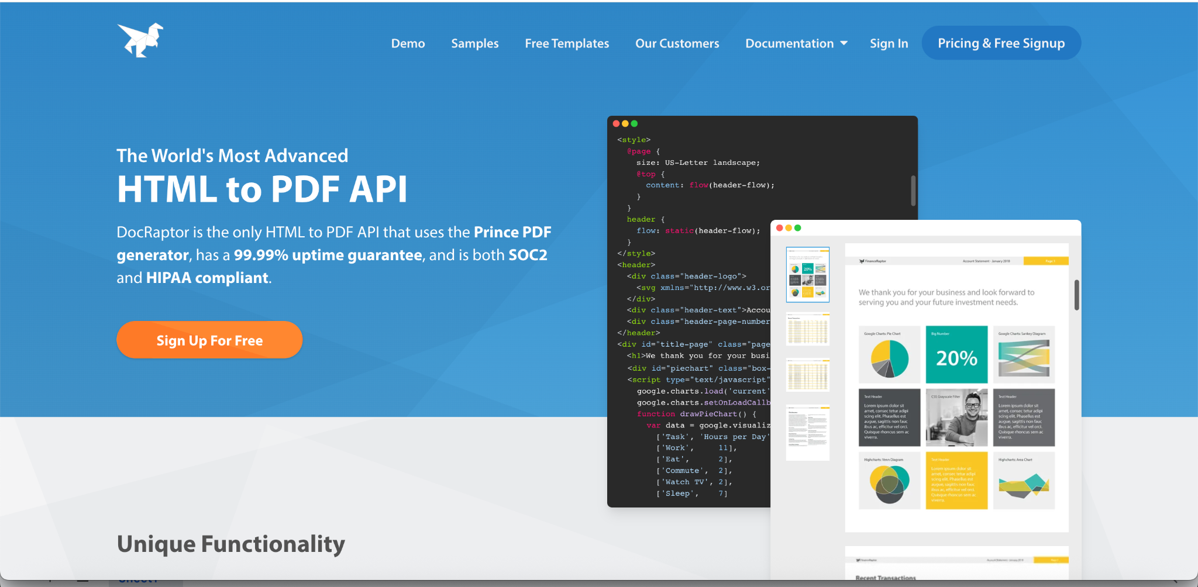Click the Sign In link
Screen dimensions: 1198x587
tap(889, 43)
